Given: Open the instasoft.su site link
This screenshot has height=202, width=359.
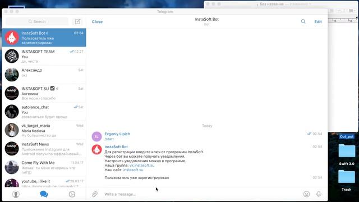Looking at the screenshot, I should [x=134, y=170].
